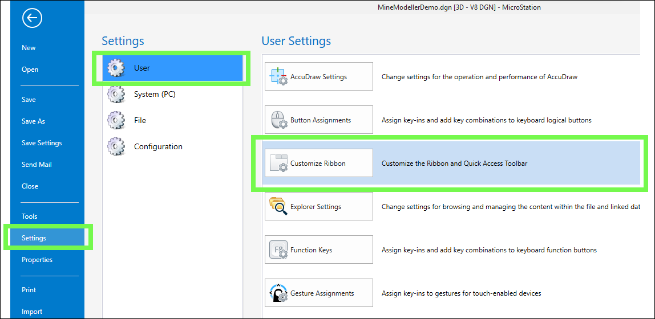Click the Customize Ribbon icon
655x319 pixels.
click(278, 163)
